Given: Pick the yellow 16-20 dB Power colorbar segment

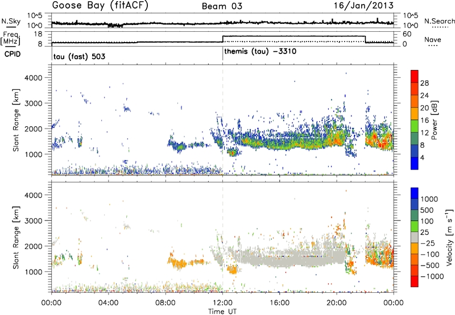Looking at the screenshot, I should click(x=415, y=113).
